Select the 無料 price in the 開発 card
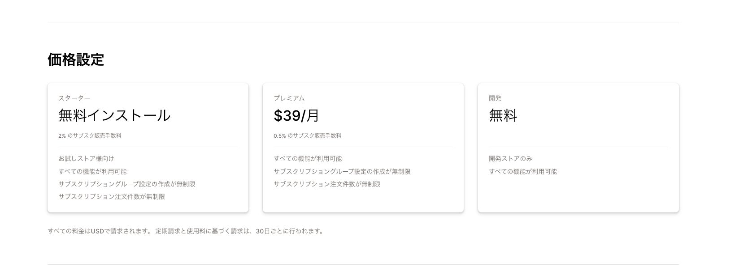 point(503,116)
